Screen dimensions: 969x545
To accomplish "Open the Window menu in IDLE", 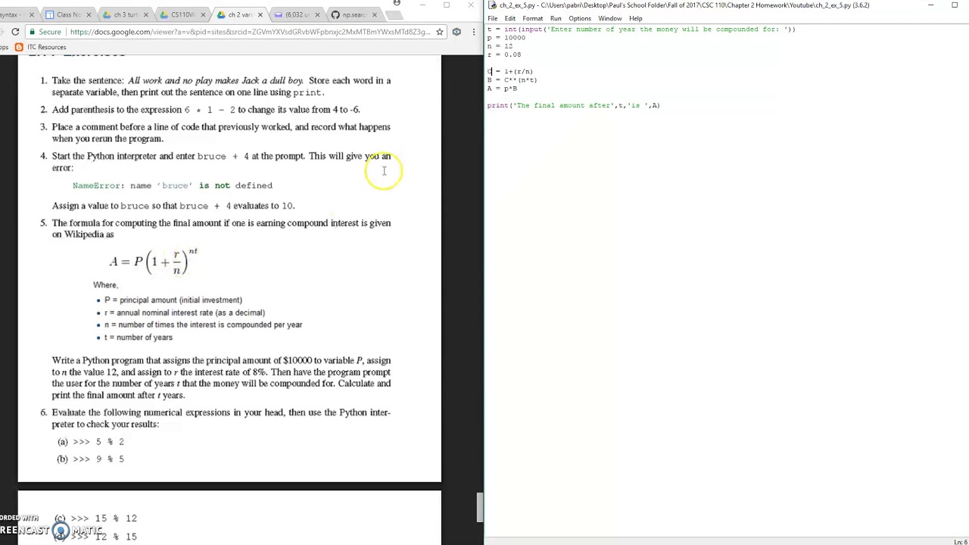I will [610, 18].
